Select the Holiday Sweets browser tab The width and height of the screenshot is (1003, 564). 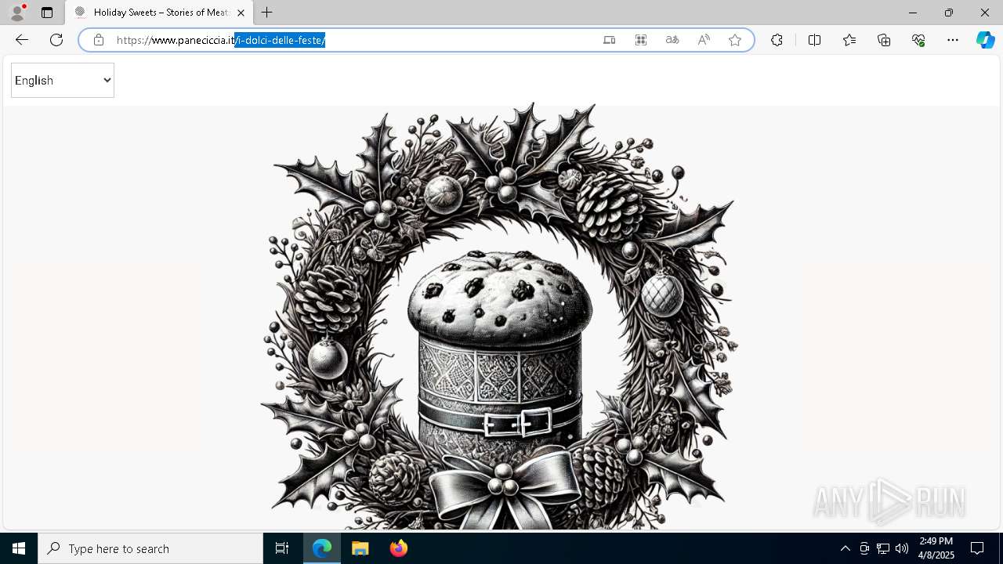(159, 13)
